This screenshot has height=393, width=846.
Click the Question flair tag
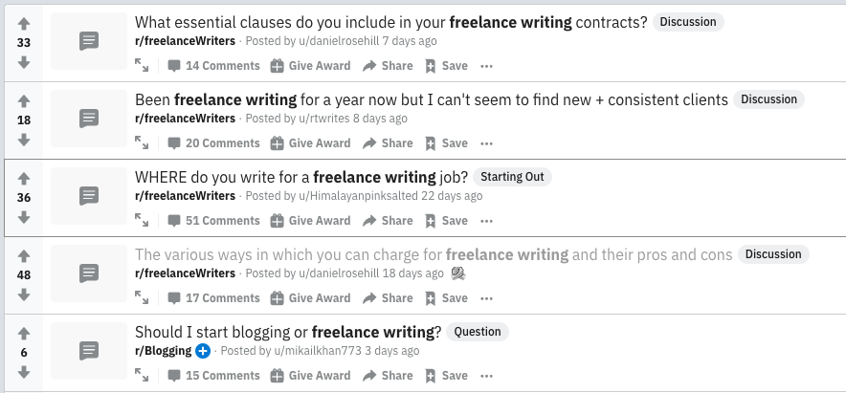(476, 332)
